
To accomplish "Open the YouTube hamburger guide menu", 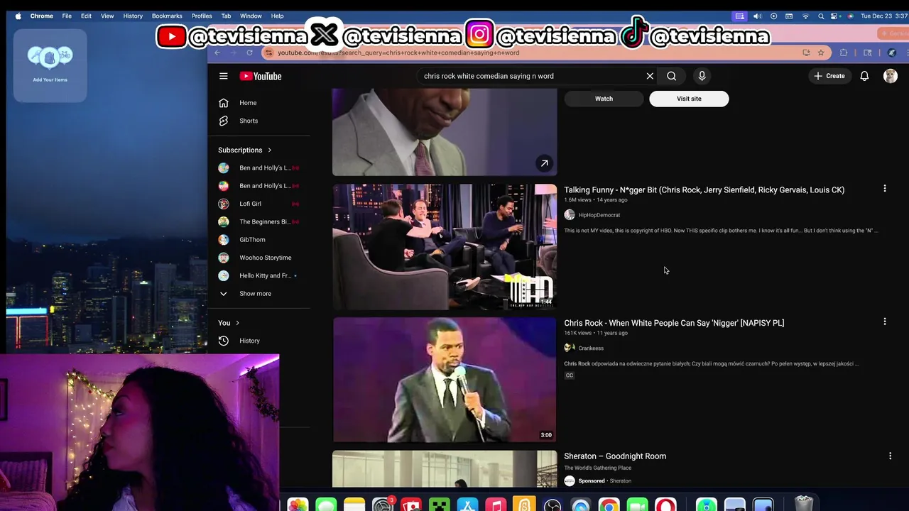I will [x=224, y=76].
